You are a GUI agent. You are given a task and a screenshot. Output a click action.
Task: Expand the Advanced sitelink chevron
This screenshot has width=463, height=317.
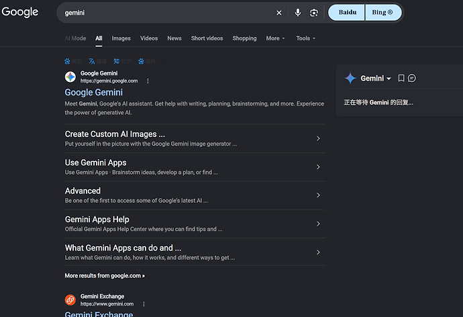[x=318, y=195]
